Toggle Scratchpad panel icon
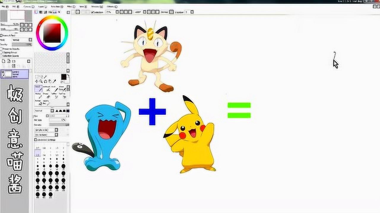Viewport: 380px width, 213px height. pos(59,12)
